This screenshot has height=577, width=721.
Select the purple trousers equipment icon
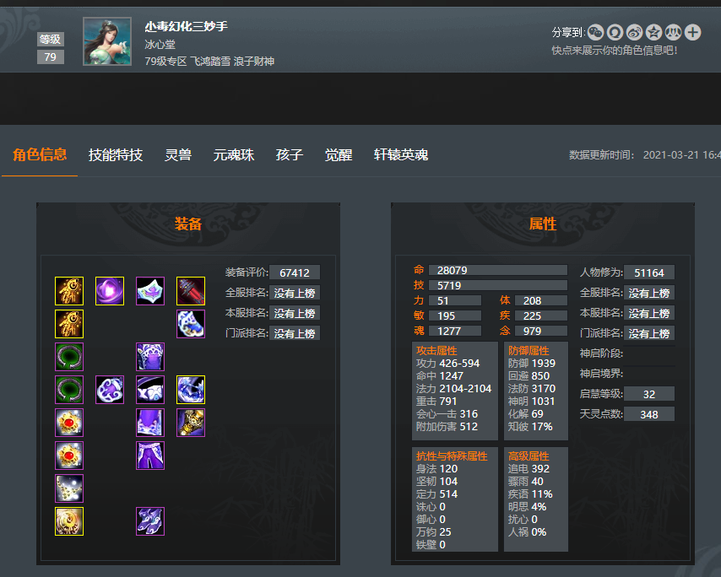point(150,456)
